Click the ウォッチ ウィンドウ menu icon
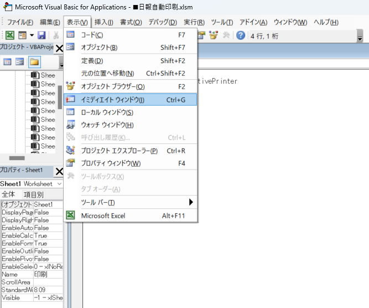This screenshot has width=369, height=308. tap(70, 125)
